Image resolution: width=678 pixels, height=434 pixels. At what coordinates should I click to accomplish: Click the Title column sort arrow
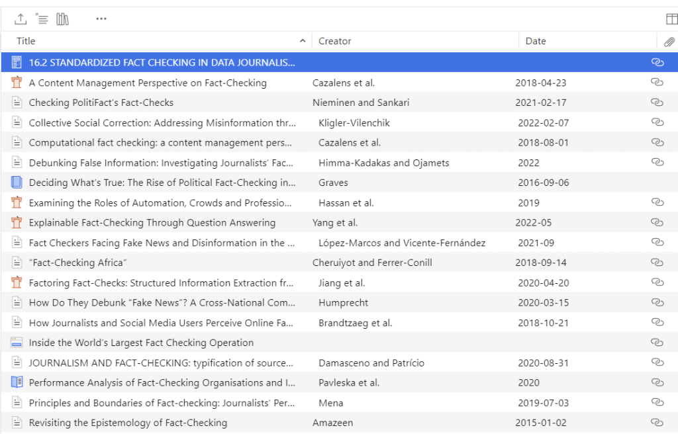(x=303, y=40)
